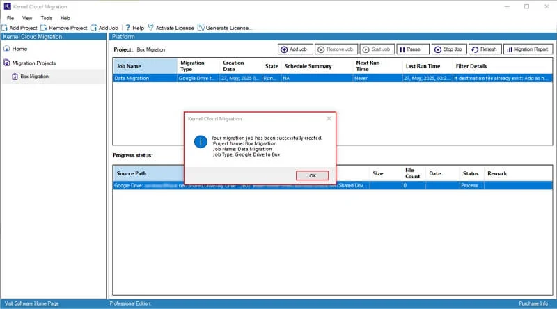The width and height of the screenshot is (557, 309).
Task: Click the Creation Date column header
Action: coord(240,66)
